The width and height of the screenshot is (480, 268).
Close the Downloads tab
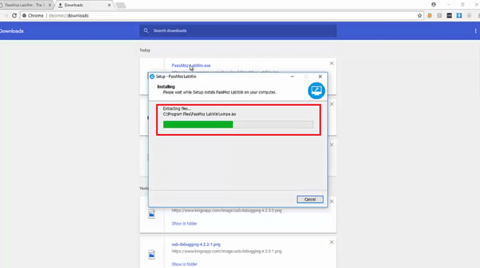[109, 5]
